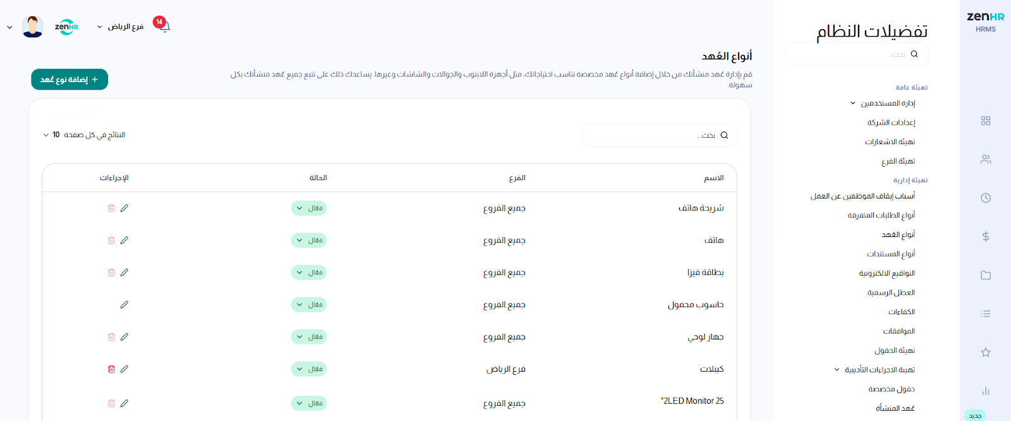Image resolution: width=1011 pixels, height=421 pixels.
Task: Open status dropdown for كيبلات
Action: point(309,369)
